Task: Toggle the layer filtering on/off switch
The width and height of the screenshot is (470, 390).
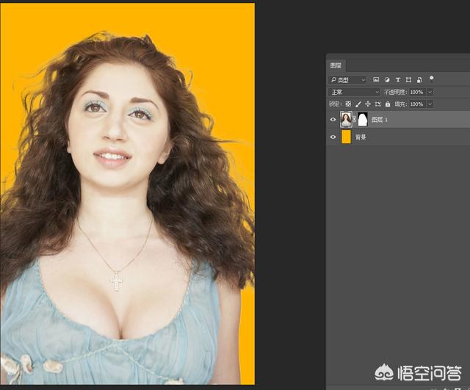Action: point(432,78)
